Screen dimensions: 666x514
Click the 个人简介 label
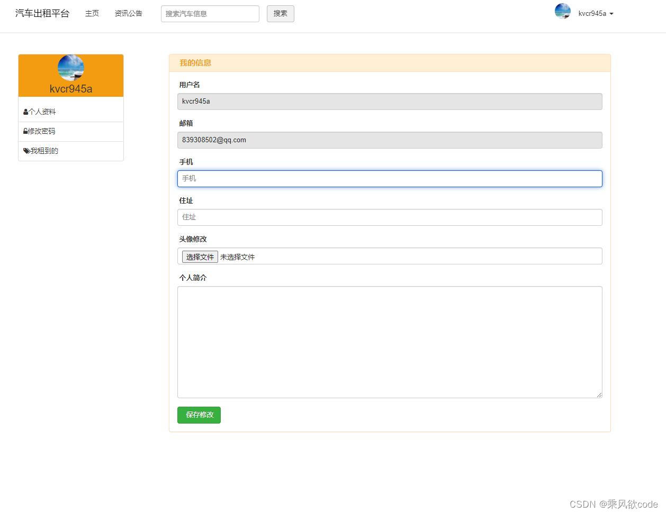[x=193, y=278]
